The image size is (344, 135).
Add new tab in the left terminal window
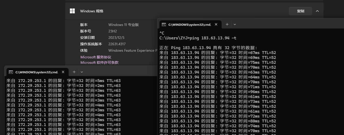74,72
